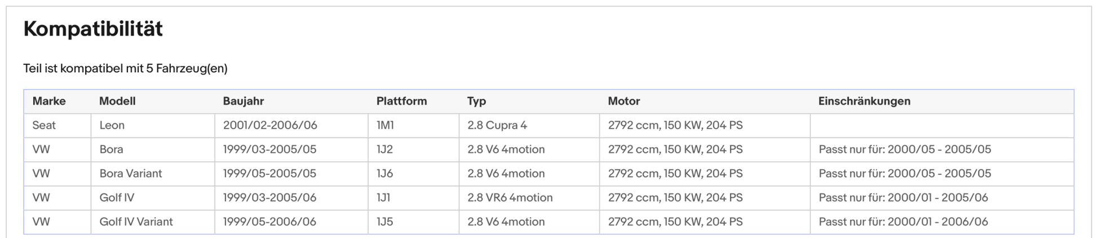
Task: Select the Seat cell in first row
Action: (x=44, y=125)
